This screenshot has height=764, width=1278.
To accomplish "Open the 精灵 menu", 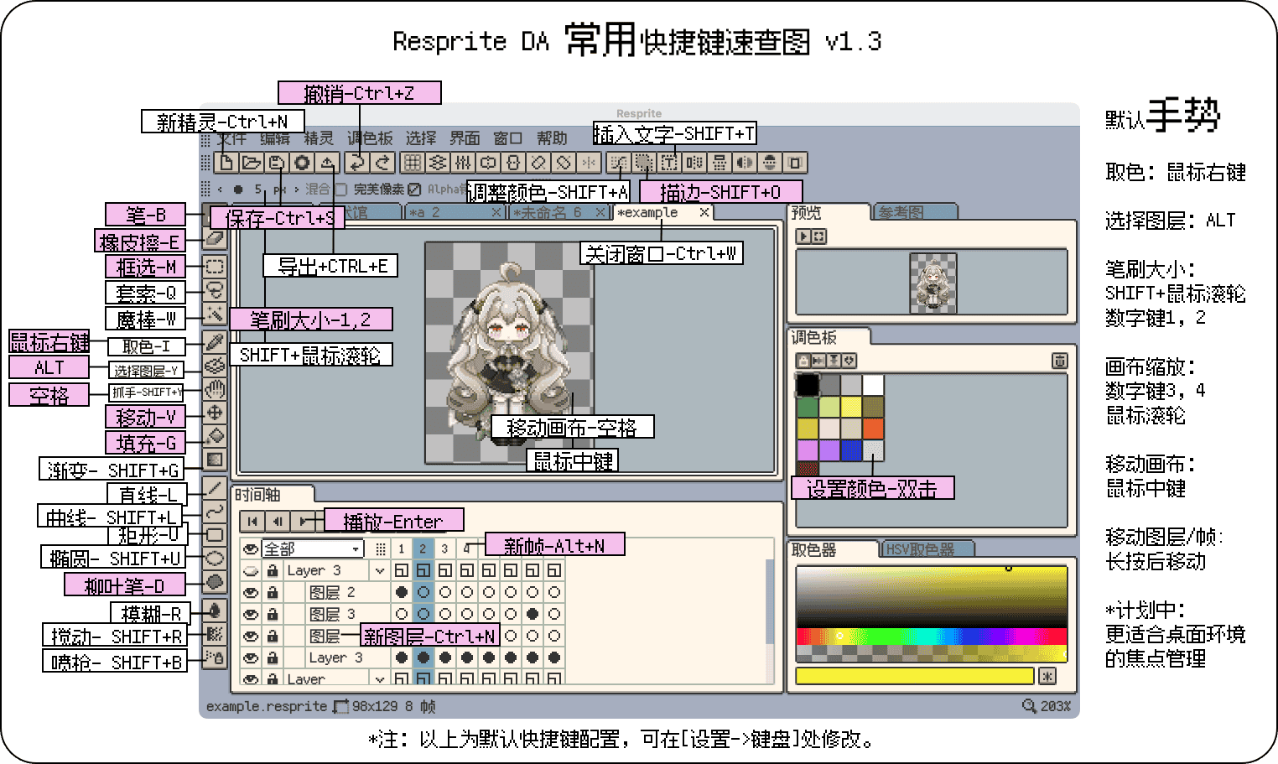I will [319, 138].
